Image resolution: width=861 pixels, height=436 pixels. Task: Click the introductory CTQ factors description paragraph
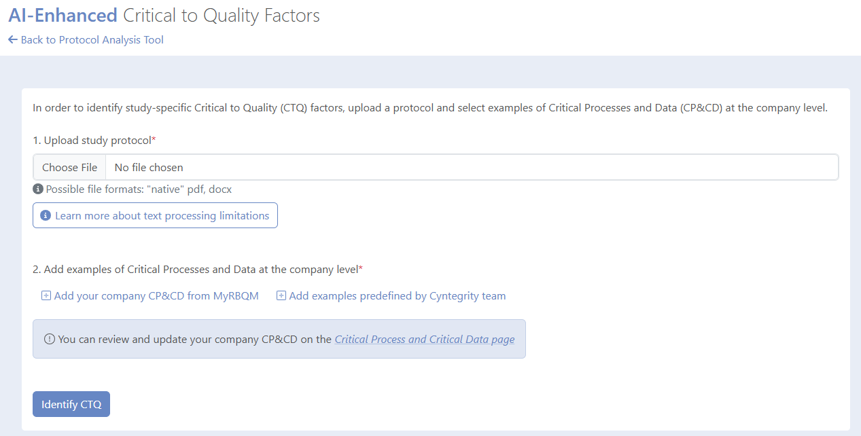coord(430,108)
